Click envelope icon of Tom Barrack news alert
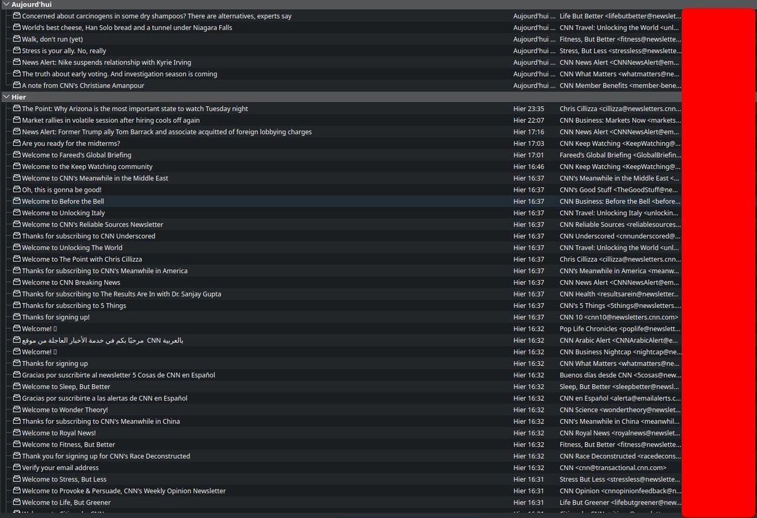The image size is (757, 518). (x=17, y=132)
